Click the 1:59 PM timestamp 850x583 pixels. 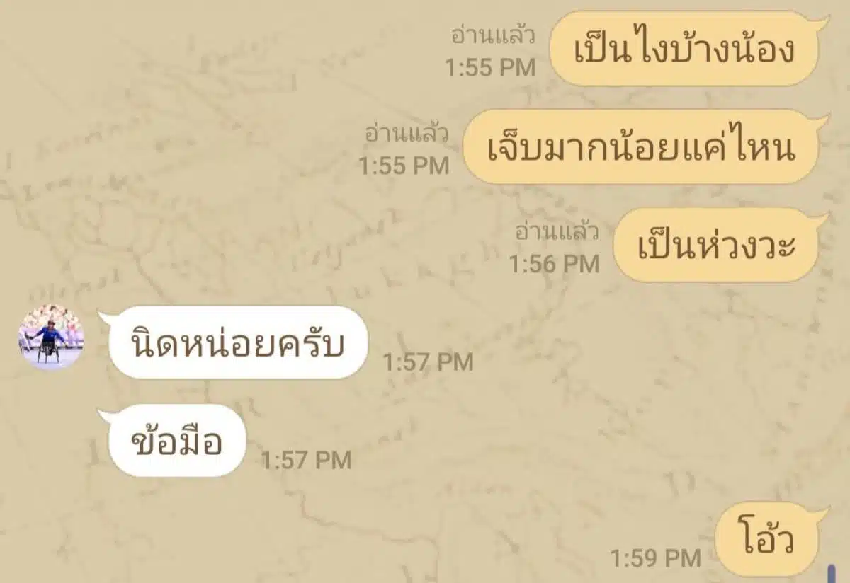click(655, 559)
